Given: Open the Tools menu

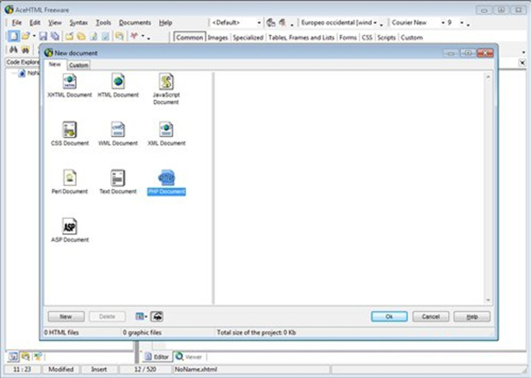Looking at the screenshot, I should 104,23.
